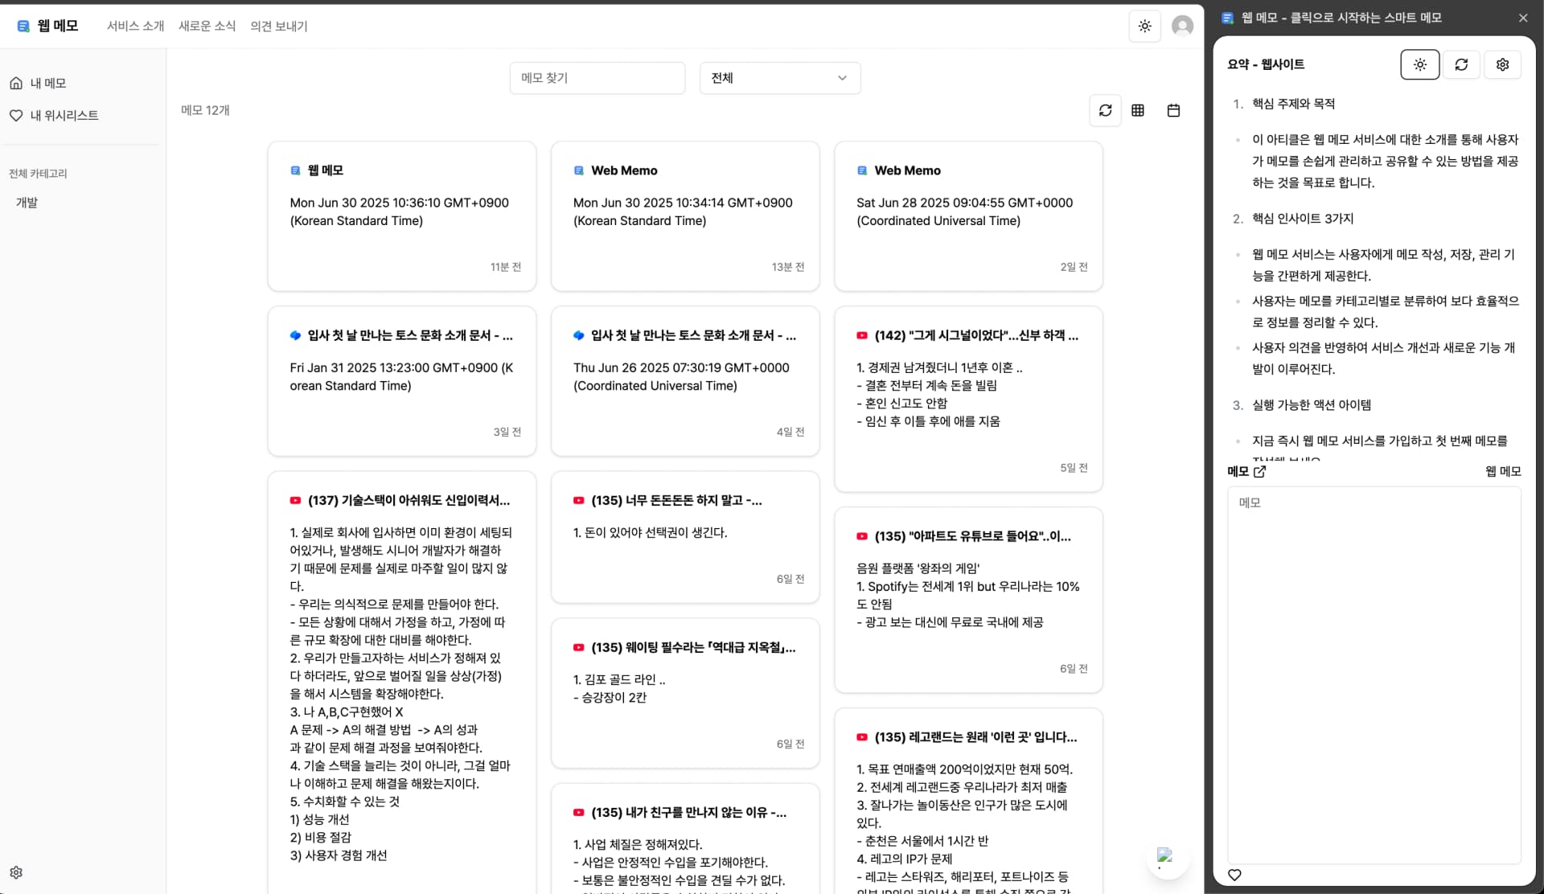
Task: Toggle theme in the side panel
Action: pos(1419,64)
